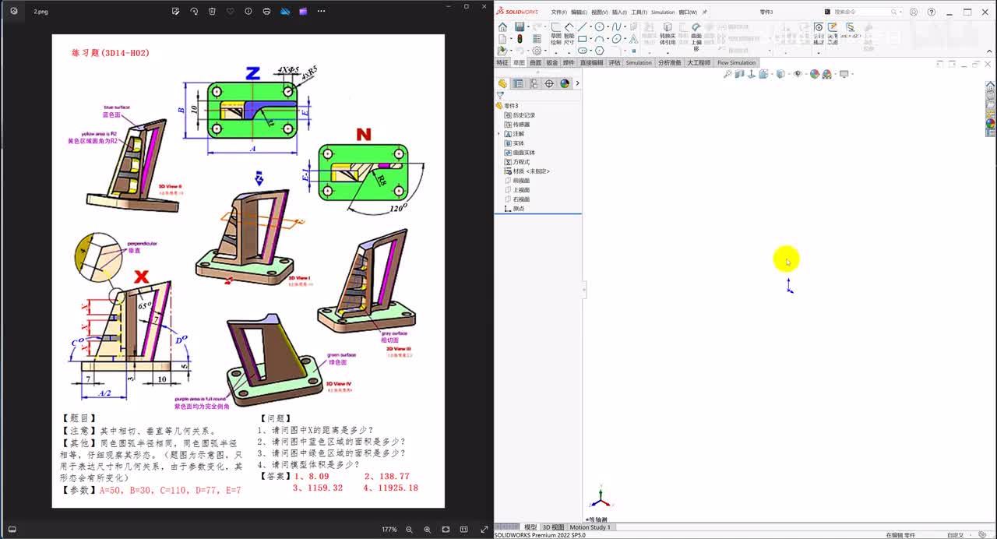Open the Save dropdown arrow
The image size is (997, 539).
coord(527,27)
